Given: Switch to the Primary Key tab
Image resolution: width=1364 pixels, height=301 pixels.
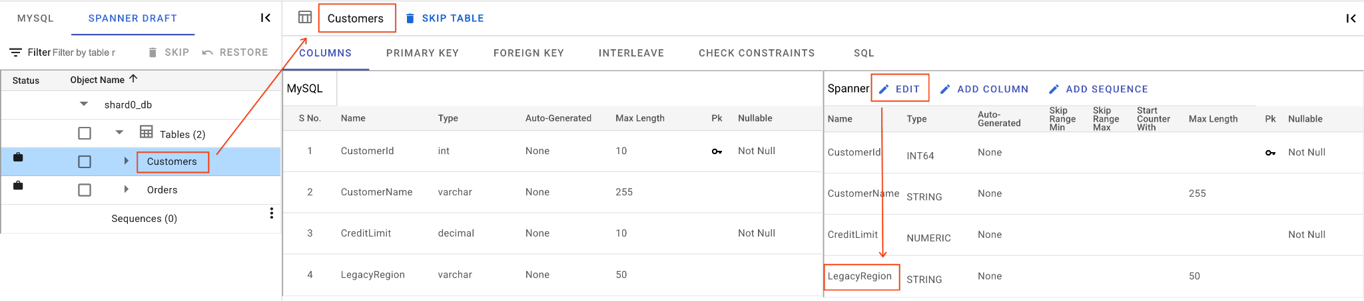Looking at the screenshot, I should coord(422,53).
